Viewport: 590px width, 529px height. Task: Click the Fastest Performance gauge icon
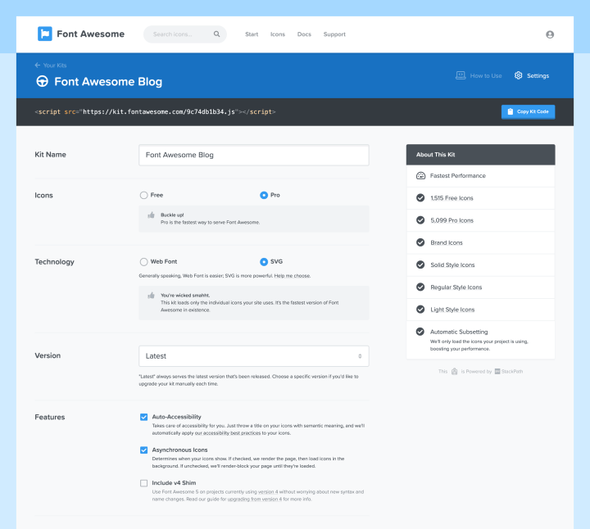pos(420,175)
